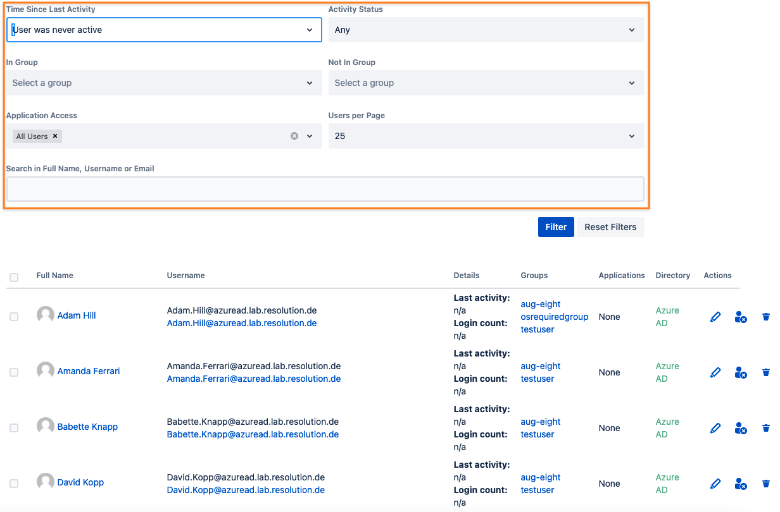Open Azure AD directory for David Kopp

pyautogui.click(x=667, y=484)
